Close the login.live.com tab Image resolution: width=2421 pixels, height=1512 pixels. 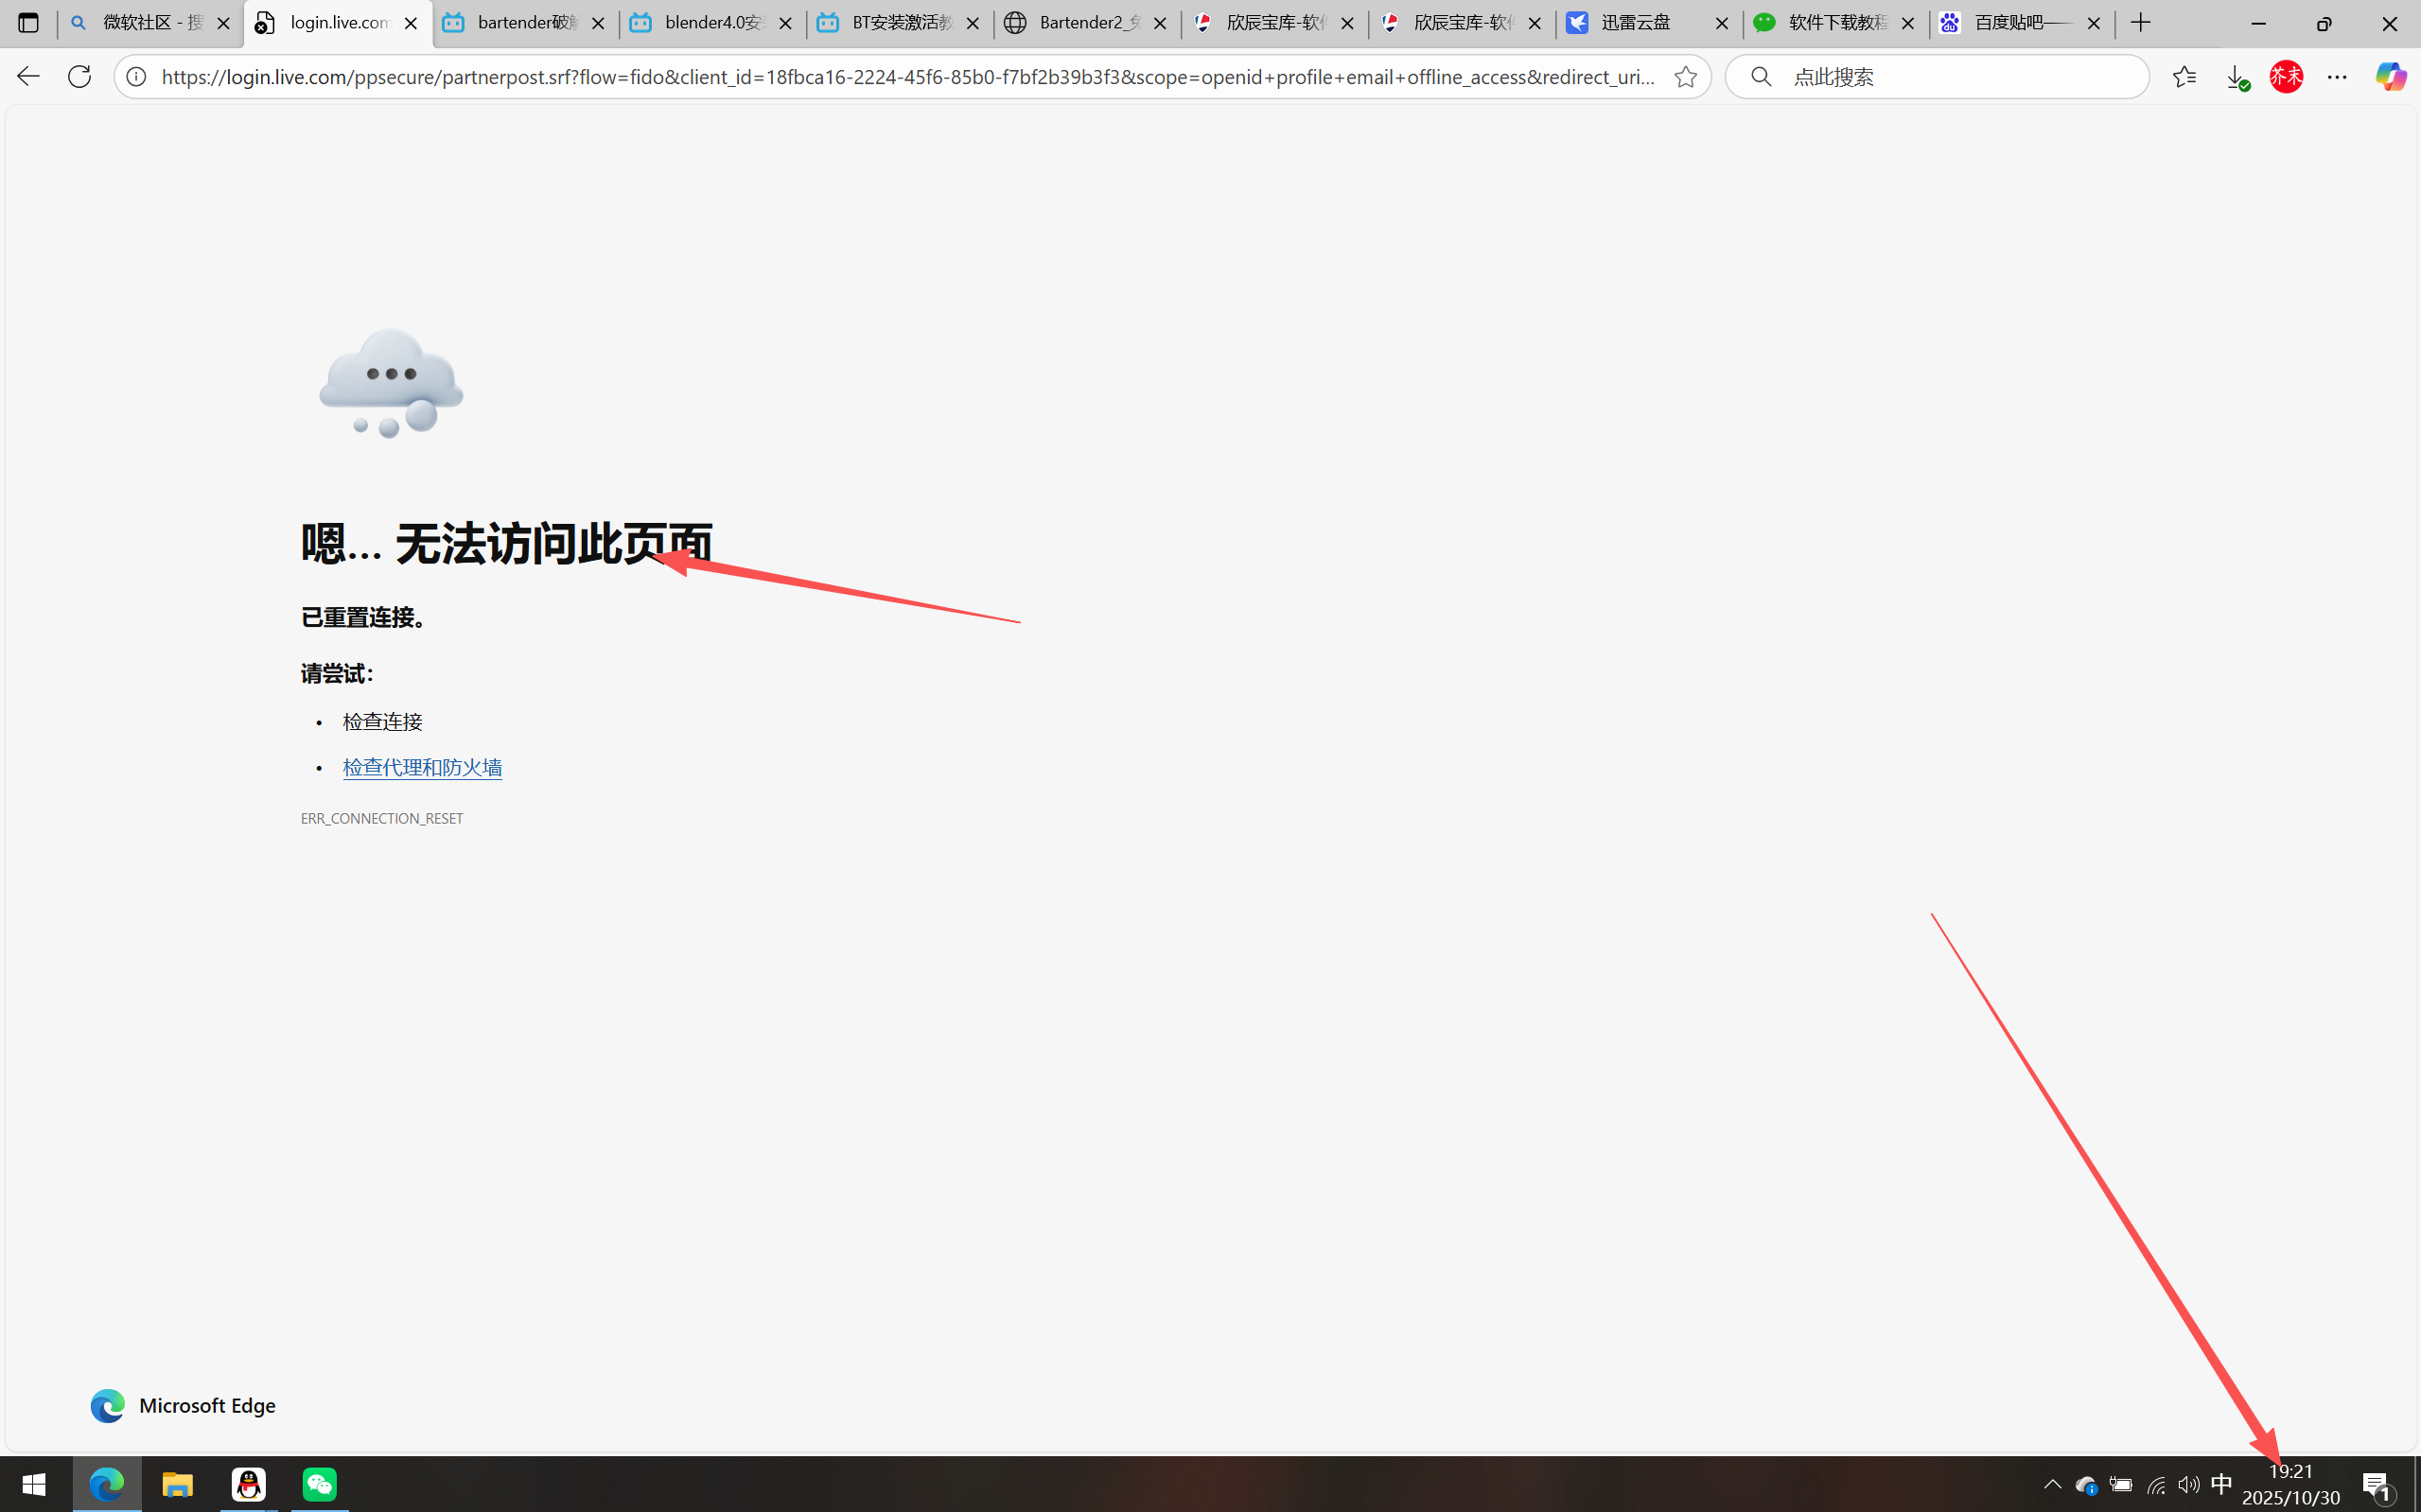pyautogui.click(x=411, y=23)
